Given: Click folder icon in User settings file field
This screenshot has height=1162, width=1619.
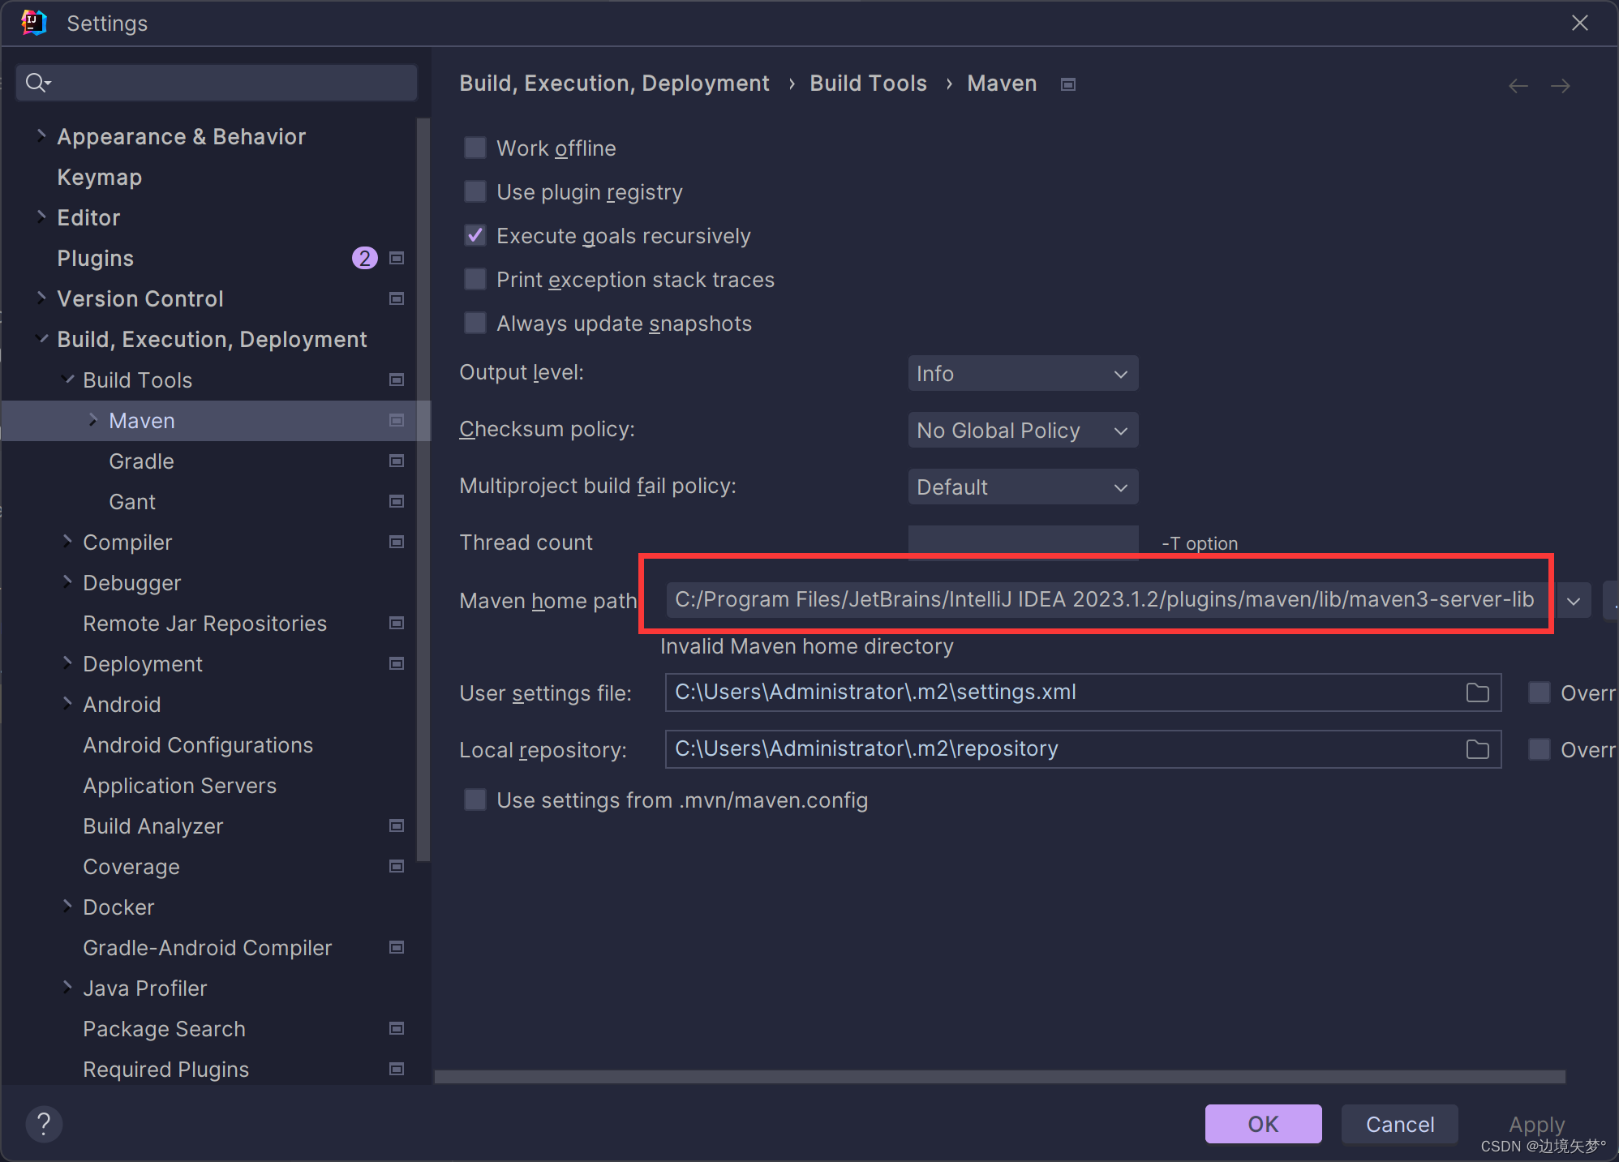Looking at the screenshot, I should (x=1477, y=692).
